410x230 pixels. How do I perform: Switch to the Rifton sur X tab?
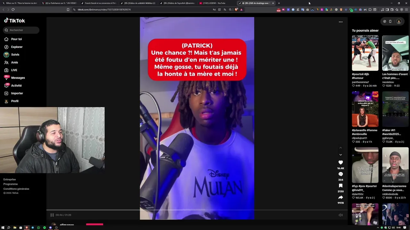[19, 3]
